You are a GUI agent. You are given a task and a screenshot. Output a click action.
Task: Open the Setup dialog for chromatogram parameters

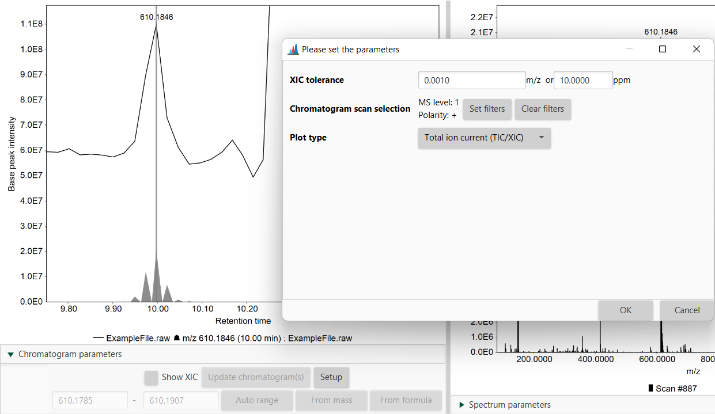[x=331, y=377]
